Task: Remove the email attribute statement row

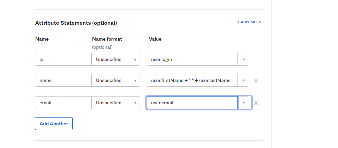Action: point(256,103)
